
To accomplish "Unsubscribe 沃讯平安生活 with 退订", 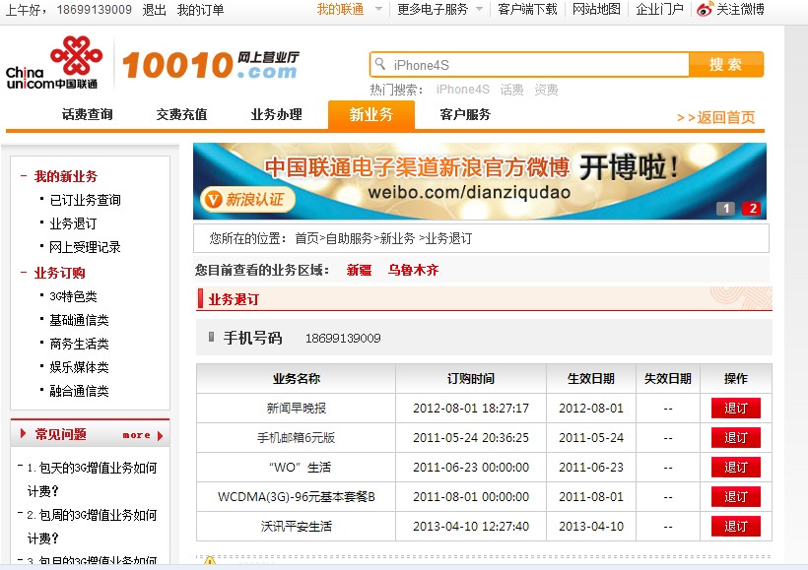I will click(x=736, y=527).
